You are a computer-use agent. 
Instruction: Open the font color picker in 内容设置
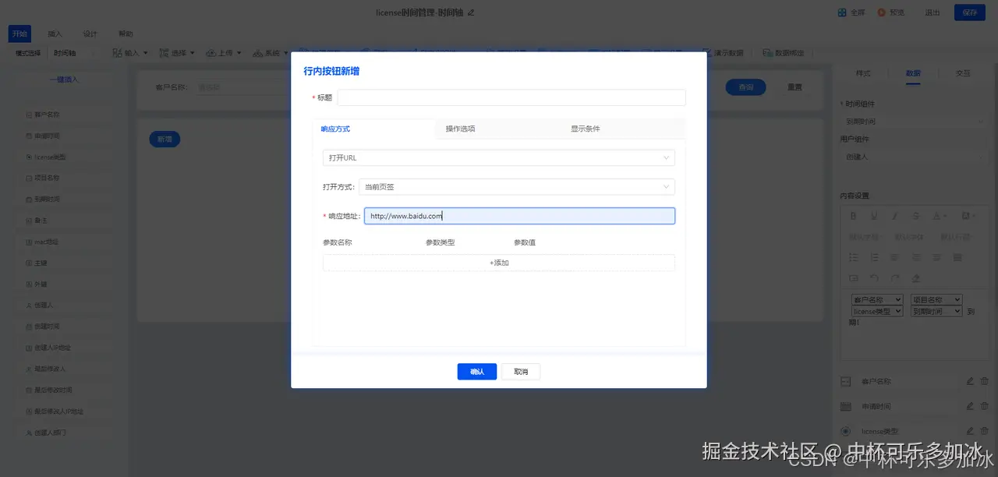point(937,216)
